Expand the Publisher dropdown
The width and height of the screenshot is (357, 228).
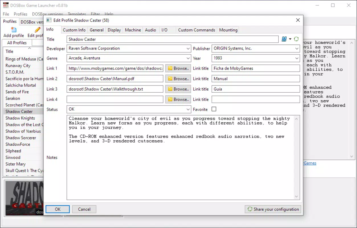click(x=297, y=49)
